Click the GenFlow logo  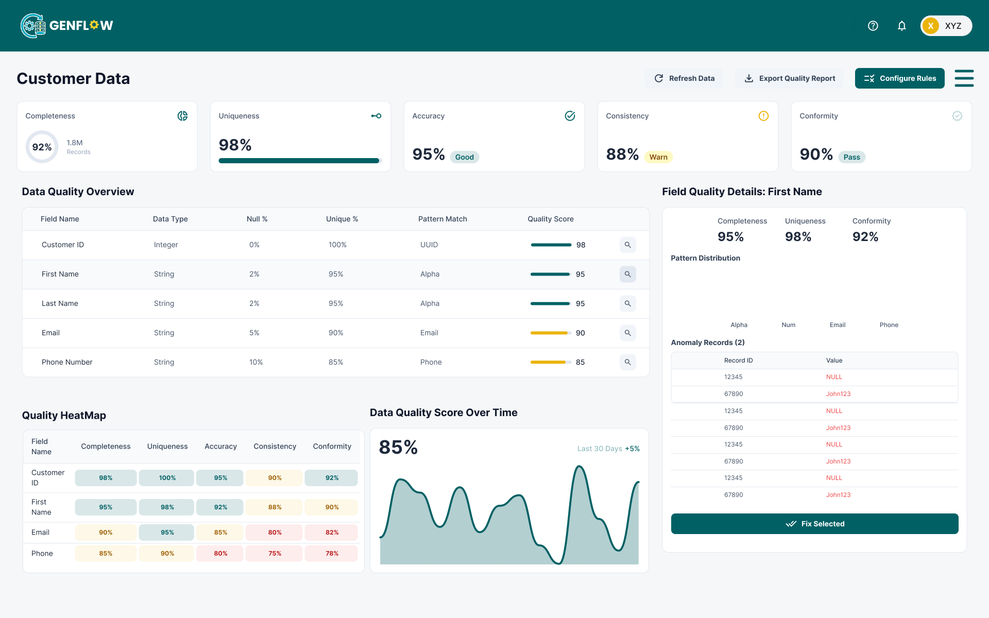[x=66, y=26]
